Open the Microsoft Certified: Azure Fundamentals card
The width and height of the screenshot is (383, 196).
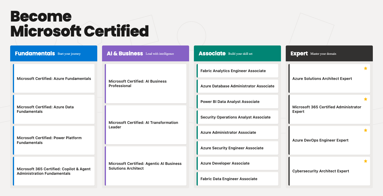[x=54, y=78]
